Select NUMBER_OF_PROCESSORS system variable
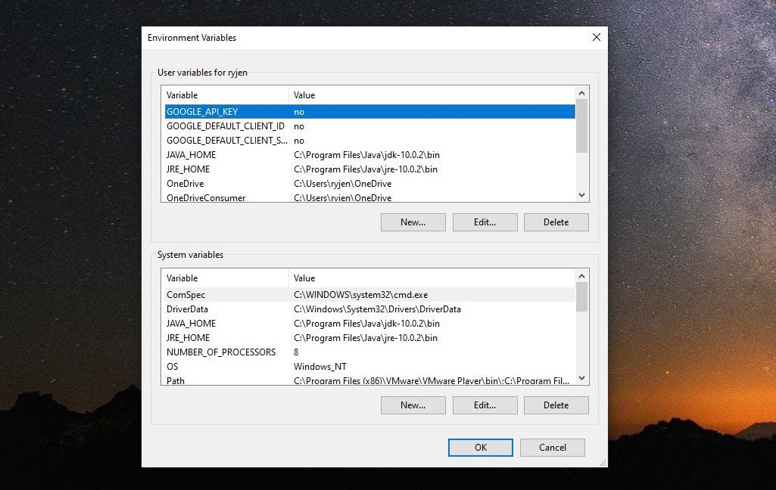 tap(369, 352)
